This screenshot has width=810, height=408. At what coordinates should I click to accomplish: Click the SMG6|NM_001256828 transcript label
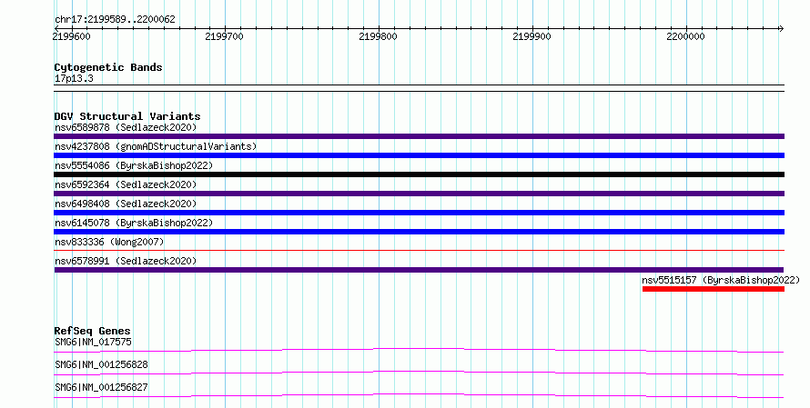click(x=101, y=364)
